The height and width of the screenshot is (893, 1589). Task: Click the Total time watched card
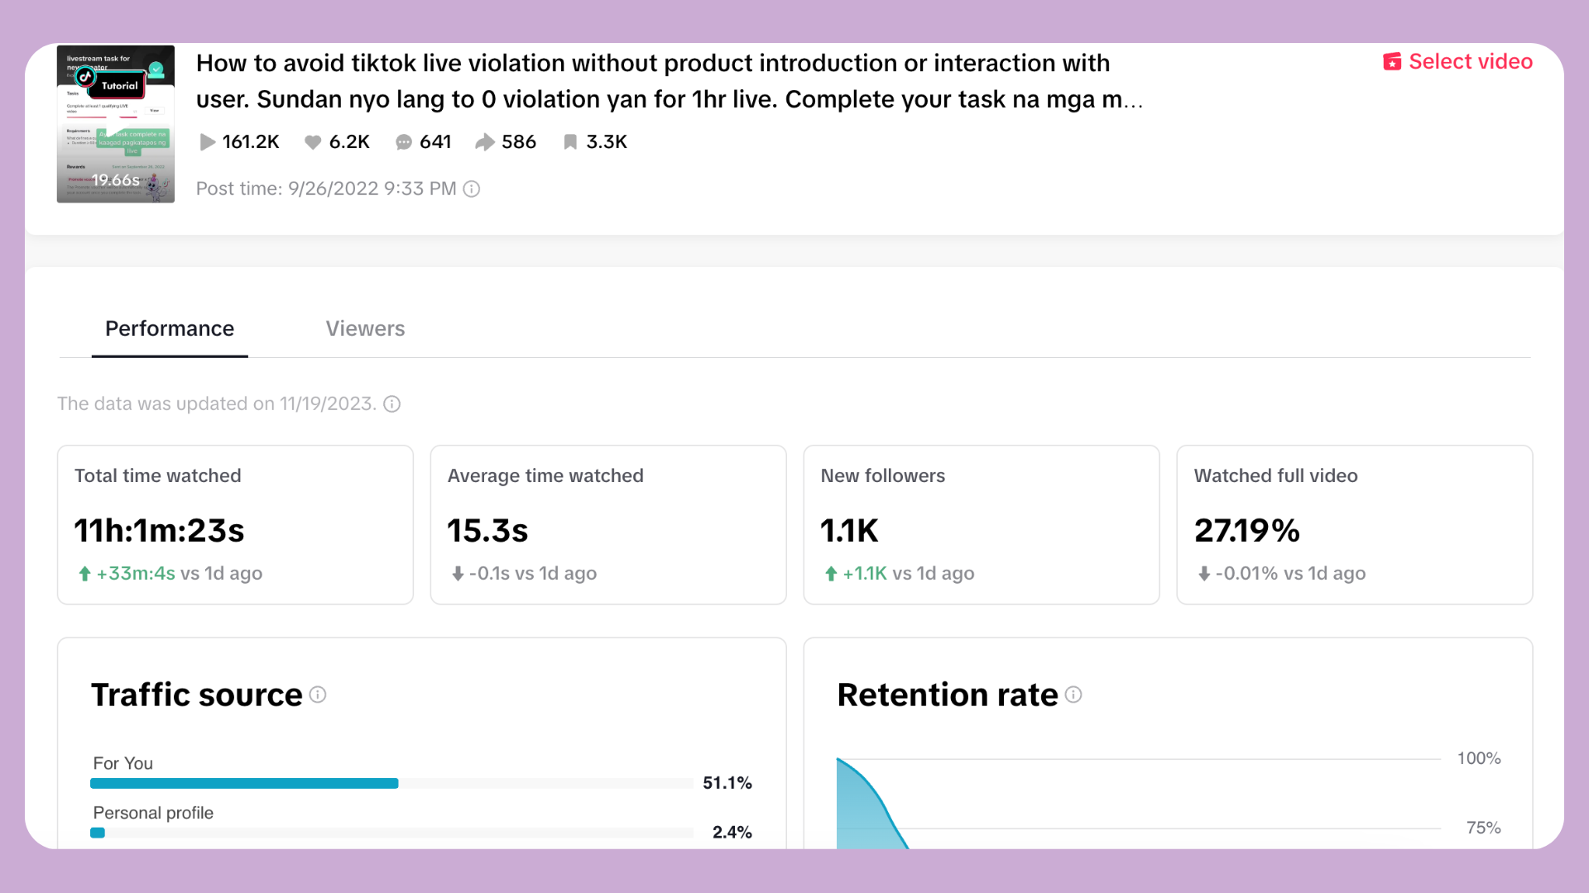click(235, 525)
